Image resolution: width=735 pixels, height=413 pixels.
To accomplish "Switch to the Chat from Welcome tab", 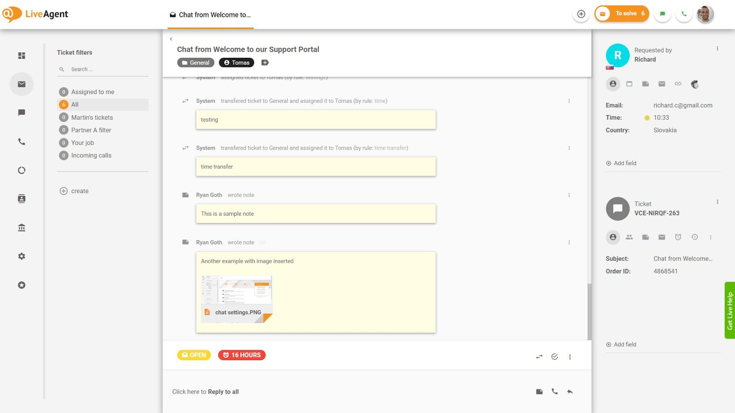I will [x=210, y=14].
